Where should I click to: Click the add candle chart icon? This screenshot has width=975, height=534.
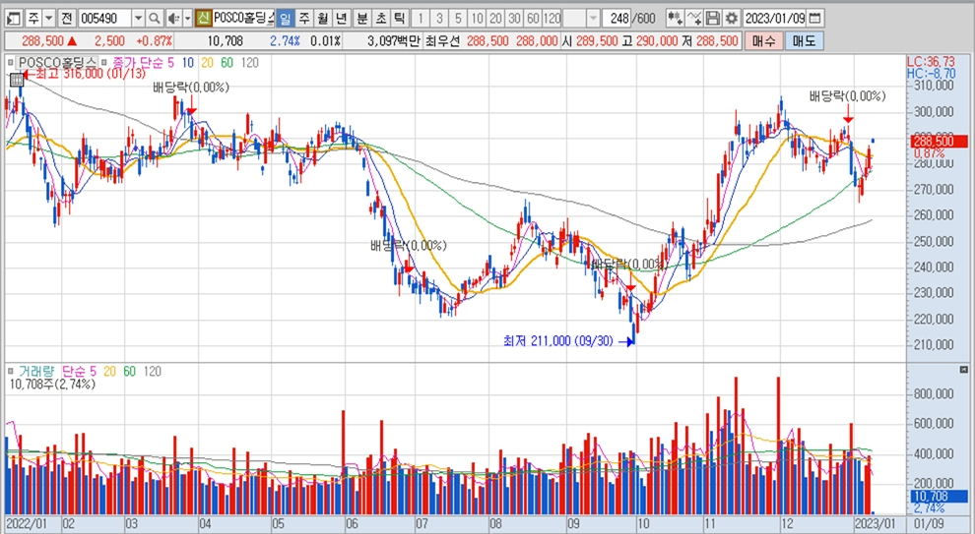click(x=674, y=19)
